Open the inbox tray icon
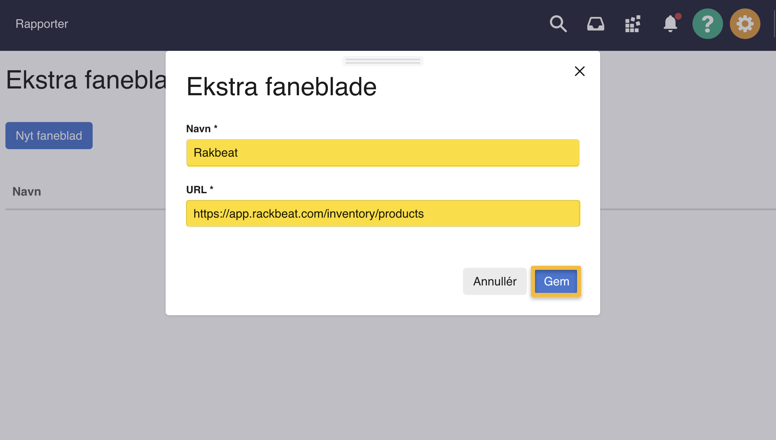 pos(596,24)
